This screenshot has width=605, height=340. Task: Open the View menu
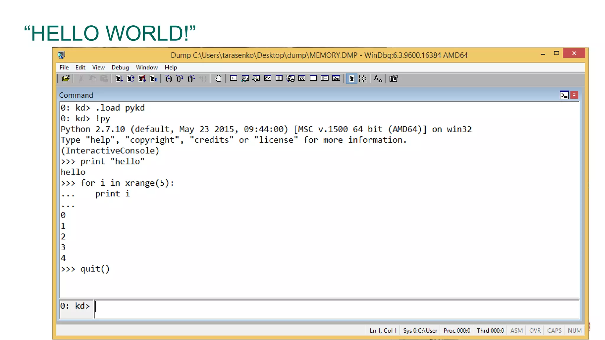pyautogui.click(x=98, y=68)
